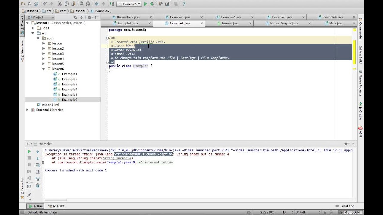Expand the .idea folder
Screen dimensions: 383x215
click(x=33, y=28)
